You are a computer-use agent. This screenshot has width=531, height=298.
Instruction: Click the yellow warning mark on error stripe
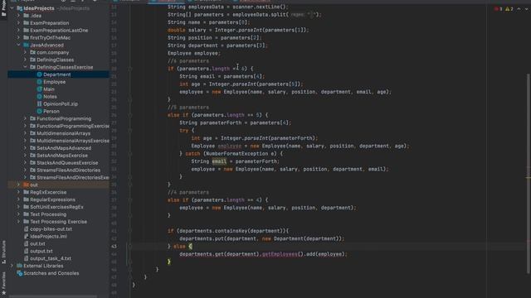529,178
